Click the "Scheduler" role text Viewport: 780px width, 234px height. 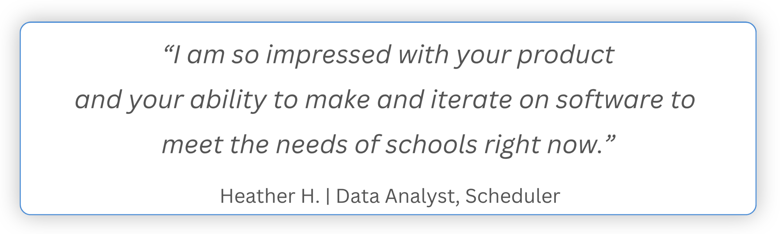coord(513,196)
